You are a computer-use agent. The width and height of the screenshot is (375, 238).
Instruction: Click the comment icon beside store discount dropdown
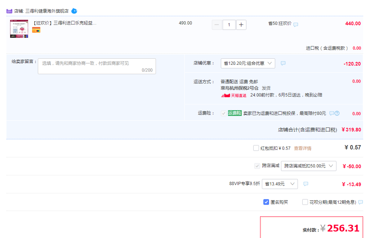[283, 63]
